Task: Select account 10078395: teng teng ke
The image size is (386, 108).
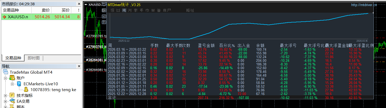Action: click(53, 90)
